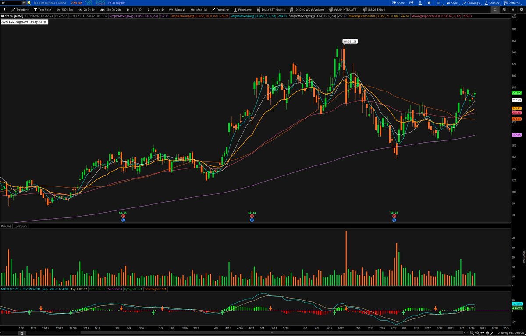Click the bottom-right drawing tool line icon
This screenshot has height=336, width=526.
pyautogui.click(x=492, y=333)
